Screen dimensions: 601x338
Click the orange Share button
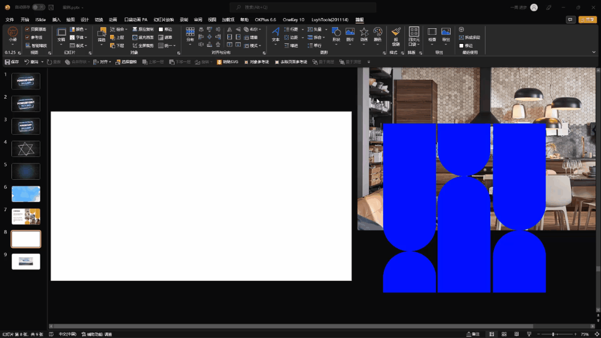pos(587,19)
